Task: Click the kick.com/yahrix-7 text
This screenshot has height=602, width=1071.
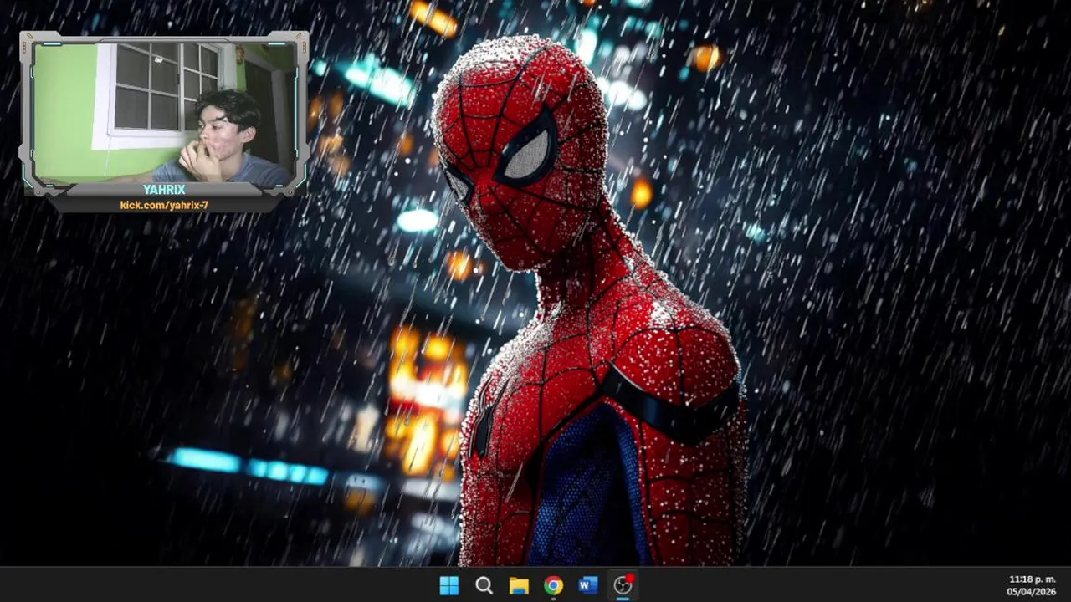Action: click(x=164, y=205)
